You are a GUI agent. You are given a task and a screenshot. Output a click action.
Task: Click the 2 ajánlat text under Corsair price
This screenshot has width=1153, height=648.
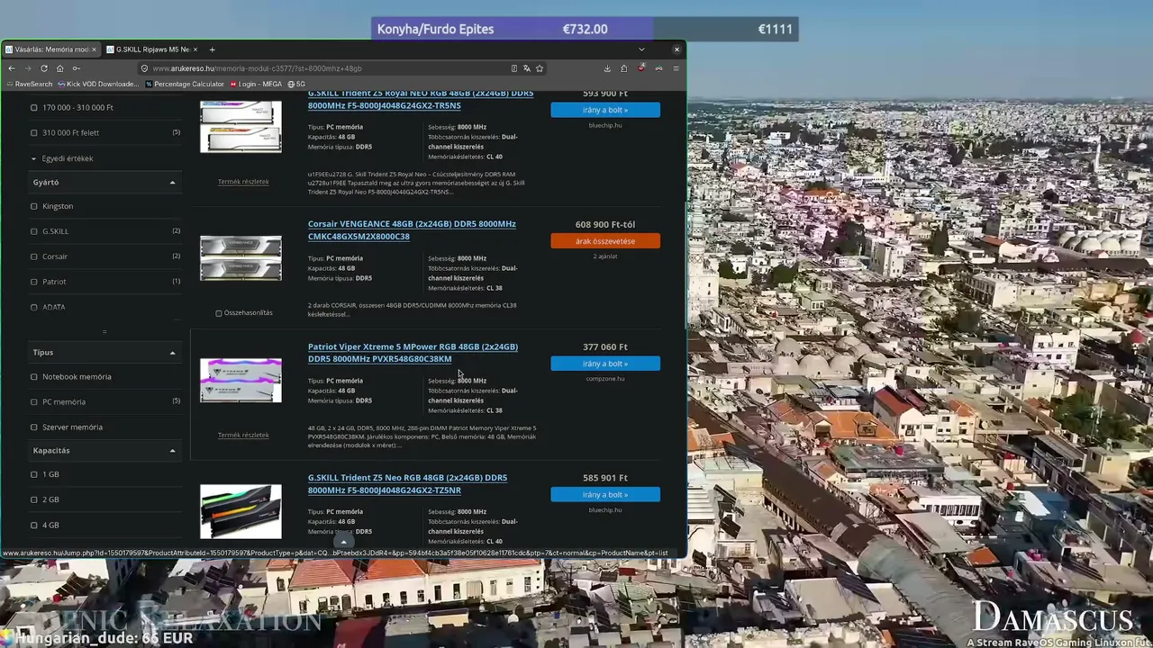tap(605, 256)
